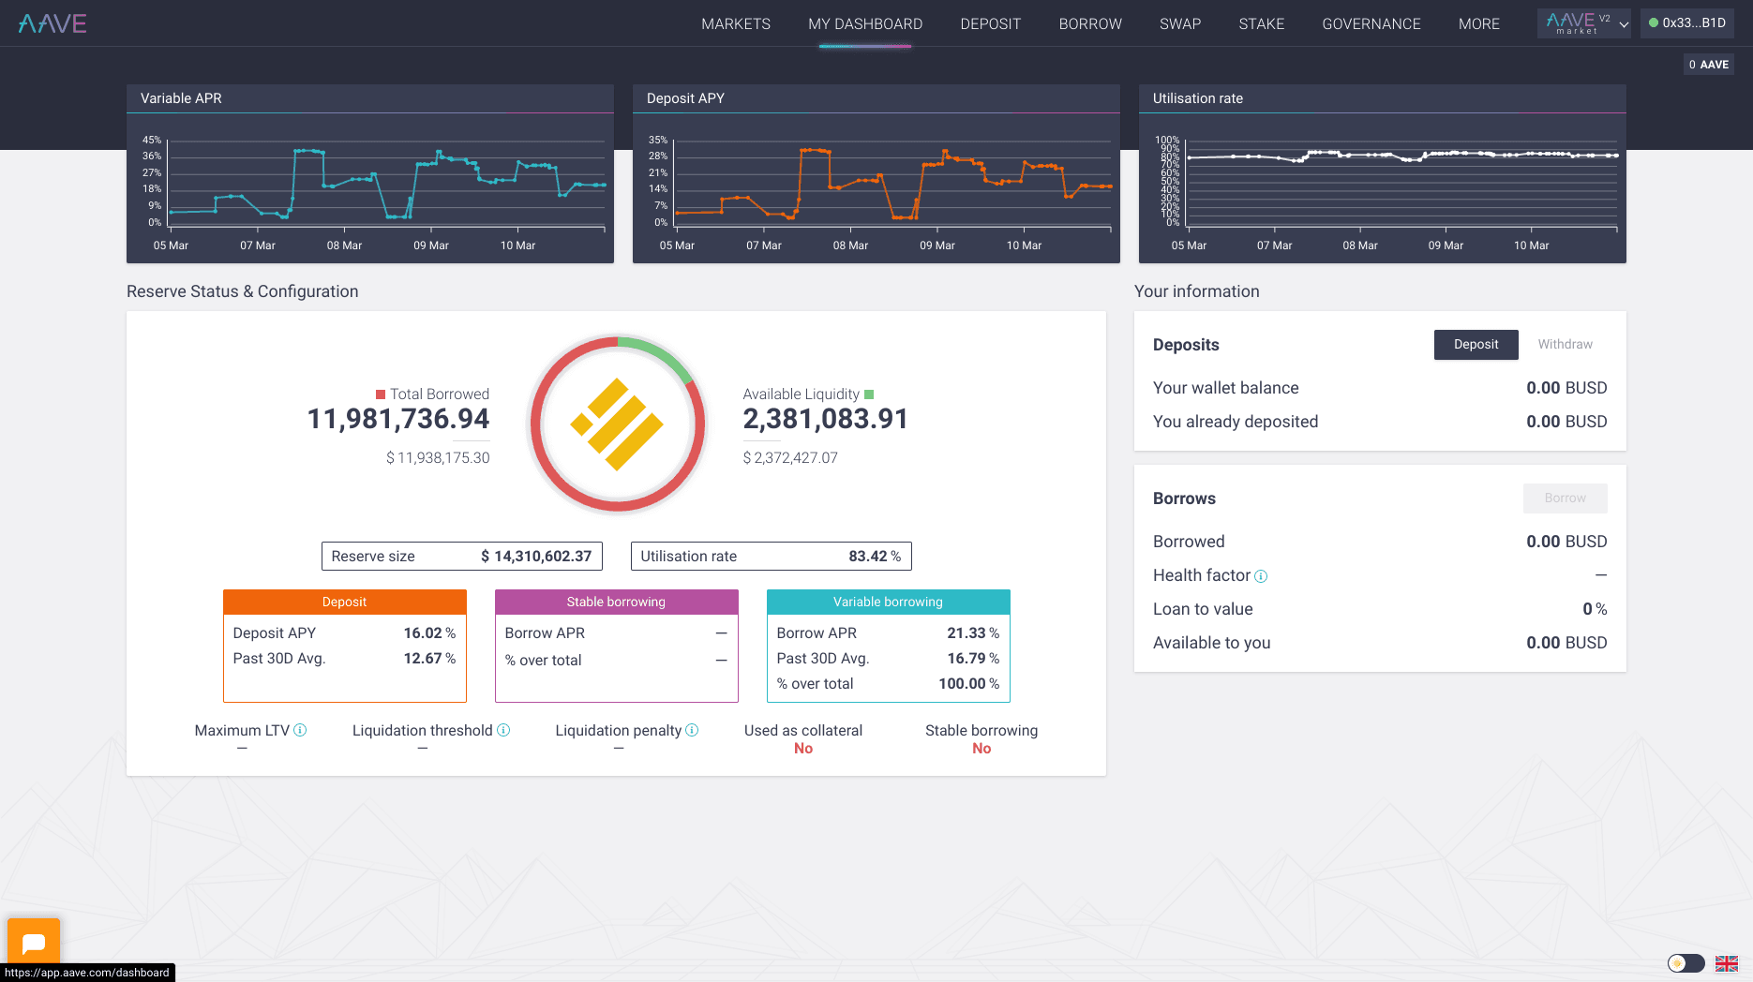
Task: Navigate to the STAKE page
Action: 1261,23
